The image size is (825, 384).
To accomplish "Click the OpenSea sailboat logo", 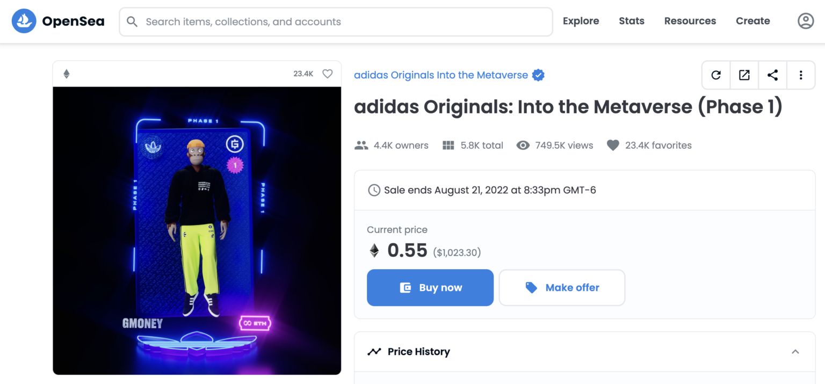I will pyautogui.click(x=24, y=21).
